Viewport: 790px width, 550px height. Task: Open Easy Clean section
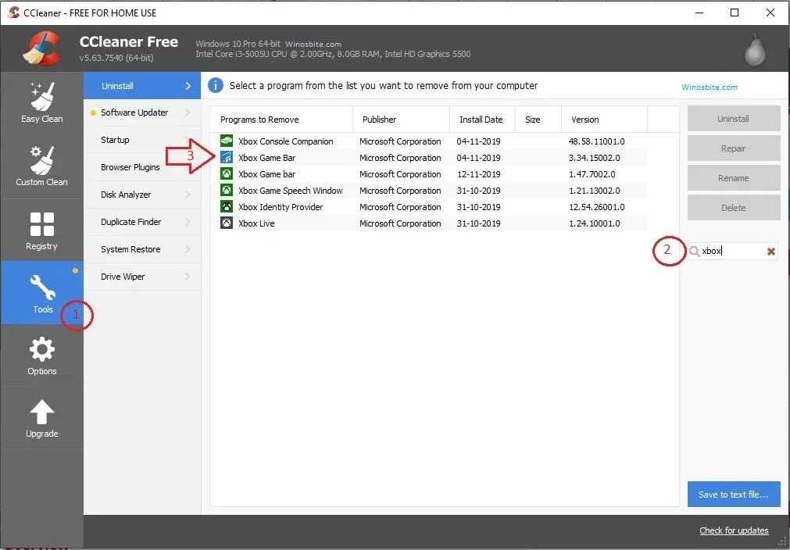point(42,103)
